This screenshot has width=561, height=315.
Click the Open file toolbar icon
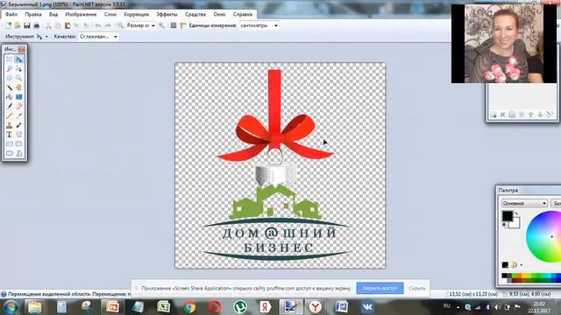coord(18,25)
